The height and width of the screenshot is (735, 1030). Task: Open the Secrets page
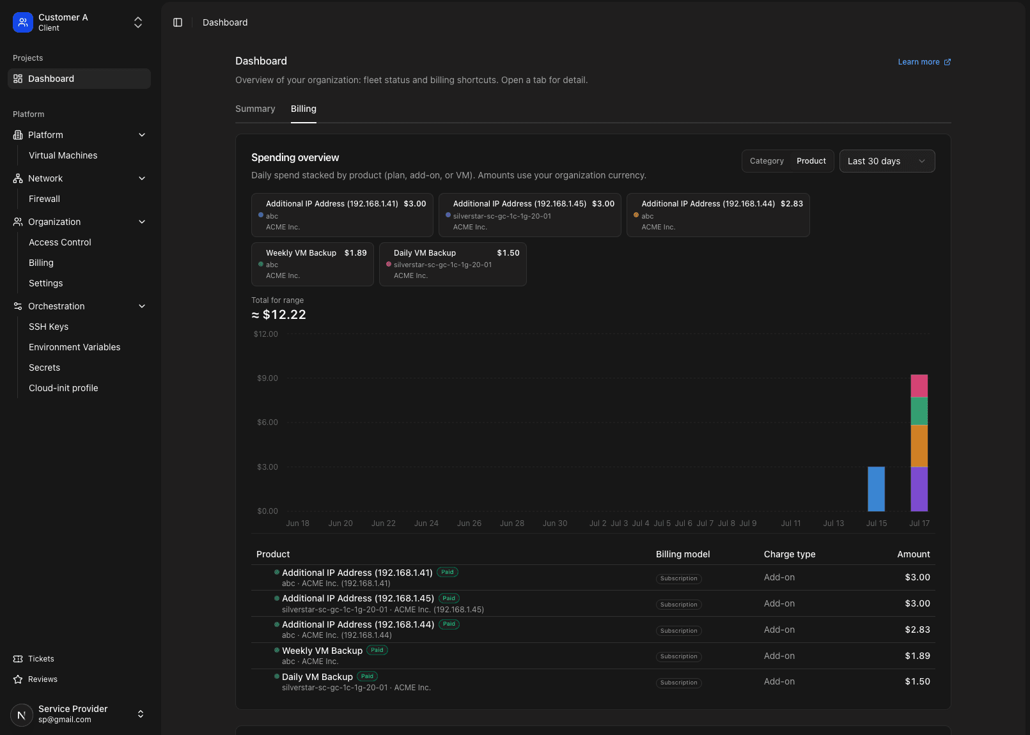(45, 367)
